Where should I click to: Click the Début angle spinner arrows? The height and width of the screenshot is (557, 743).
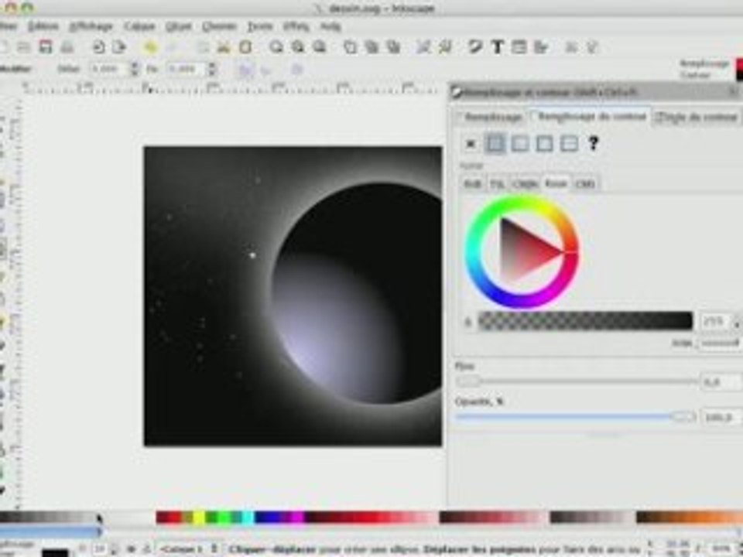click(135, 69)
